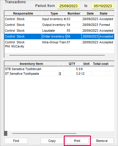Viewport: 118px width, 146px height.
Task: Sort by the State column header
Action: (107, 13)
